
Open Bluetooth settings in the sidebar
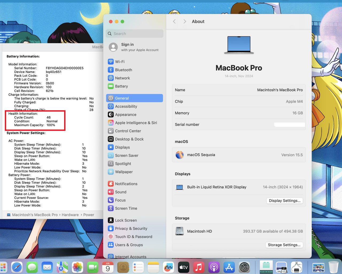tap(134, 70)
